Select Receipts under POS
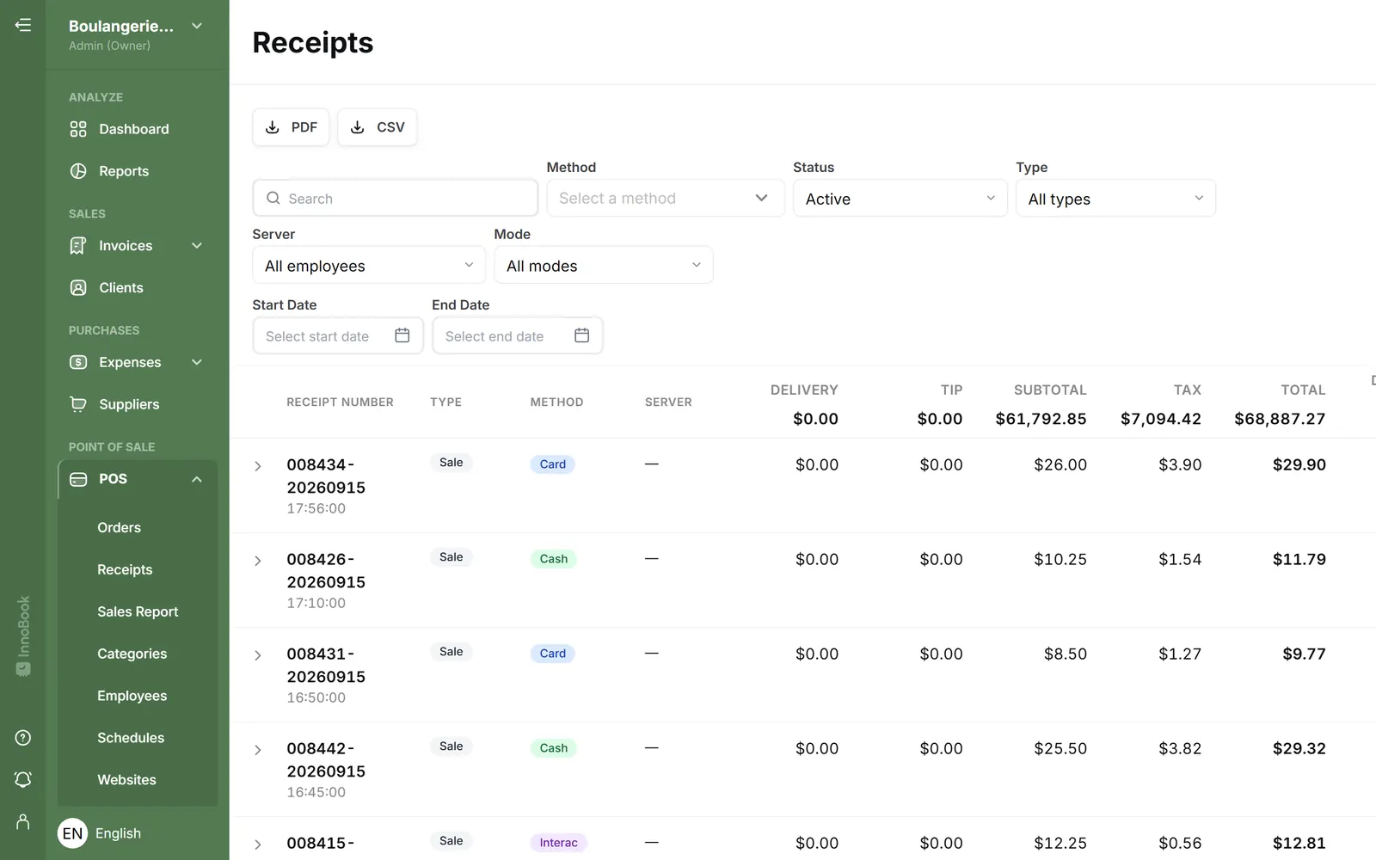Viewport: 1376px width, 860px height. point(125,570)
